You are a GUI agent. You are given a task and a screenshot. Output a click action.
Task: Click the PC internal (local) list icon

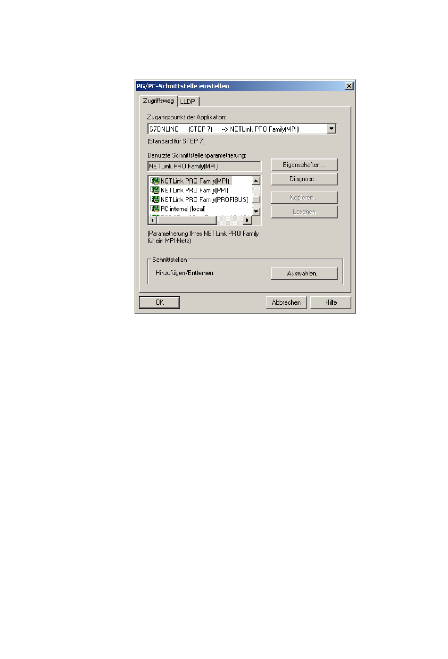(155, 209)
